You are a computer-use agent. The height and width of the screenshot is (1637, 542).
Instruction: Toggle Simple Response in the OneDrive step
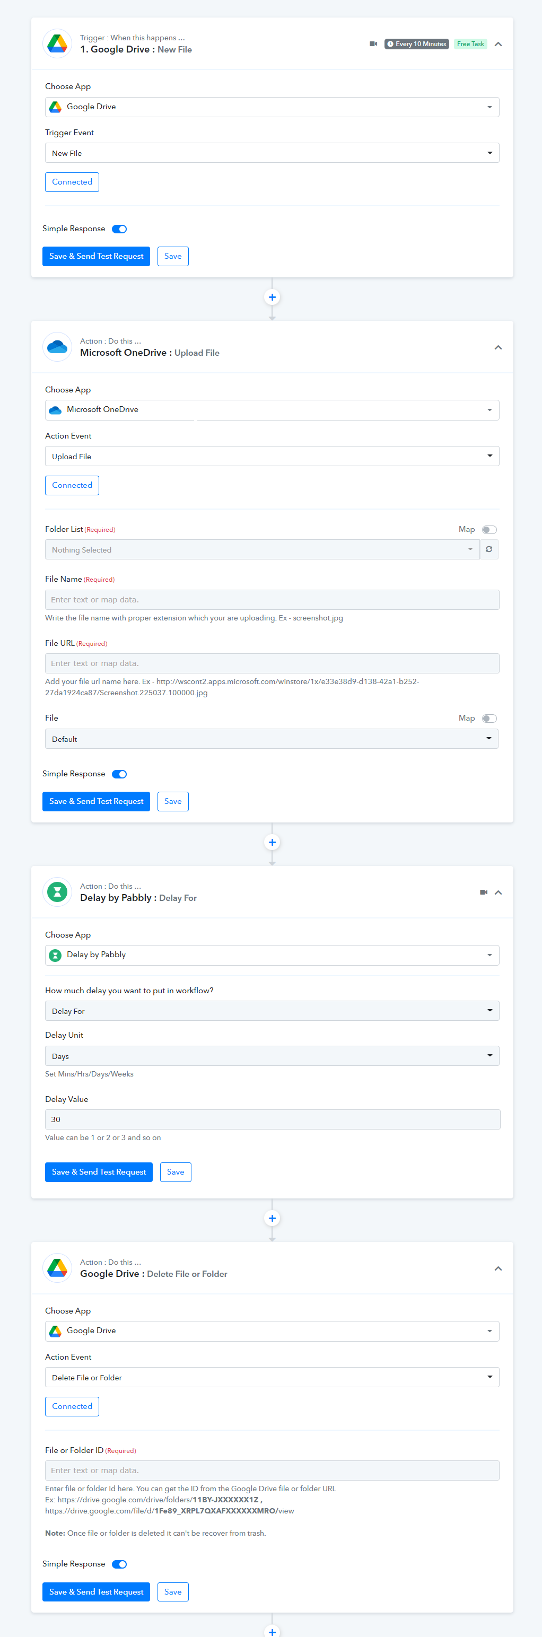pos(119,774)
